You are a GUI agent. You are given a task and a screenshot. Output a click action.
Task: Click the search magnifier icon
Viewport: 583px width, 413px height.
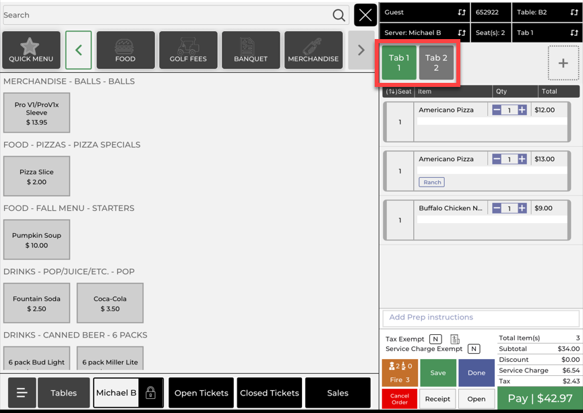tap(339, 15)
